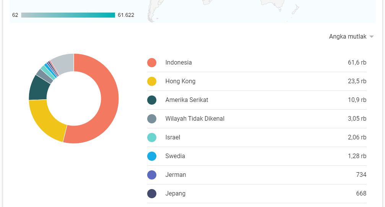This screenshot has width=385, height=207.
Task: Click the teal gradient map legend bar
Action: click(x=68, y=15)
